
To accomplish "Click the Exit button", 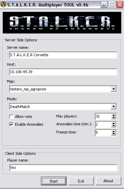I will pos(81,181).
